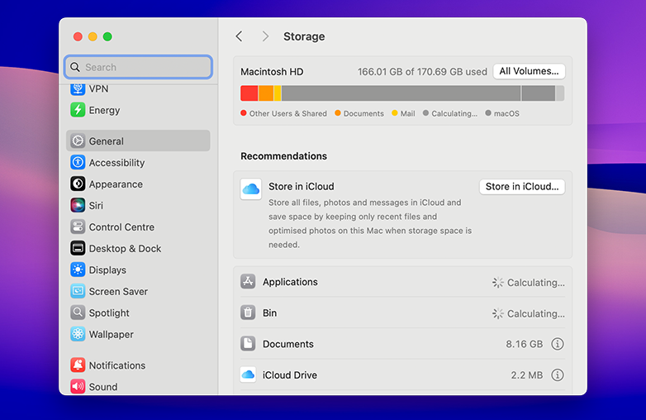The height and width of the screenshot is (420, 646).
Task: Focus the Search field
Action: coord(139,67)
